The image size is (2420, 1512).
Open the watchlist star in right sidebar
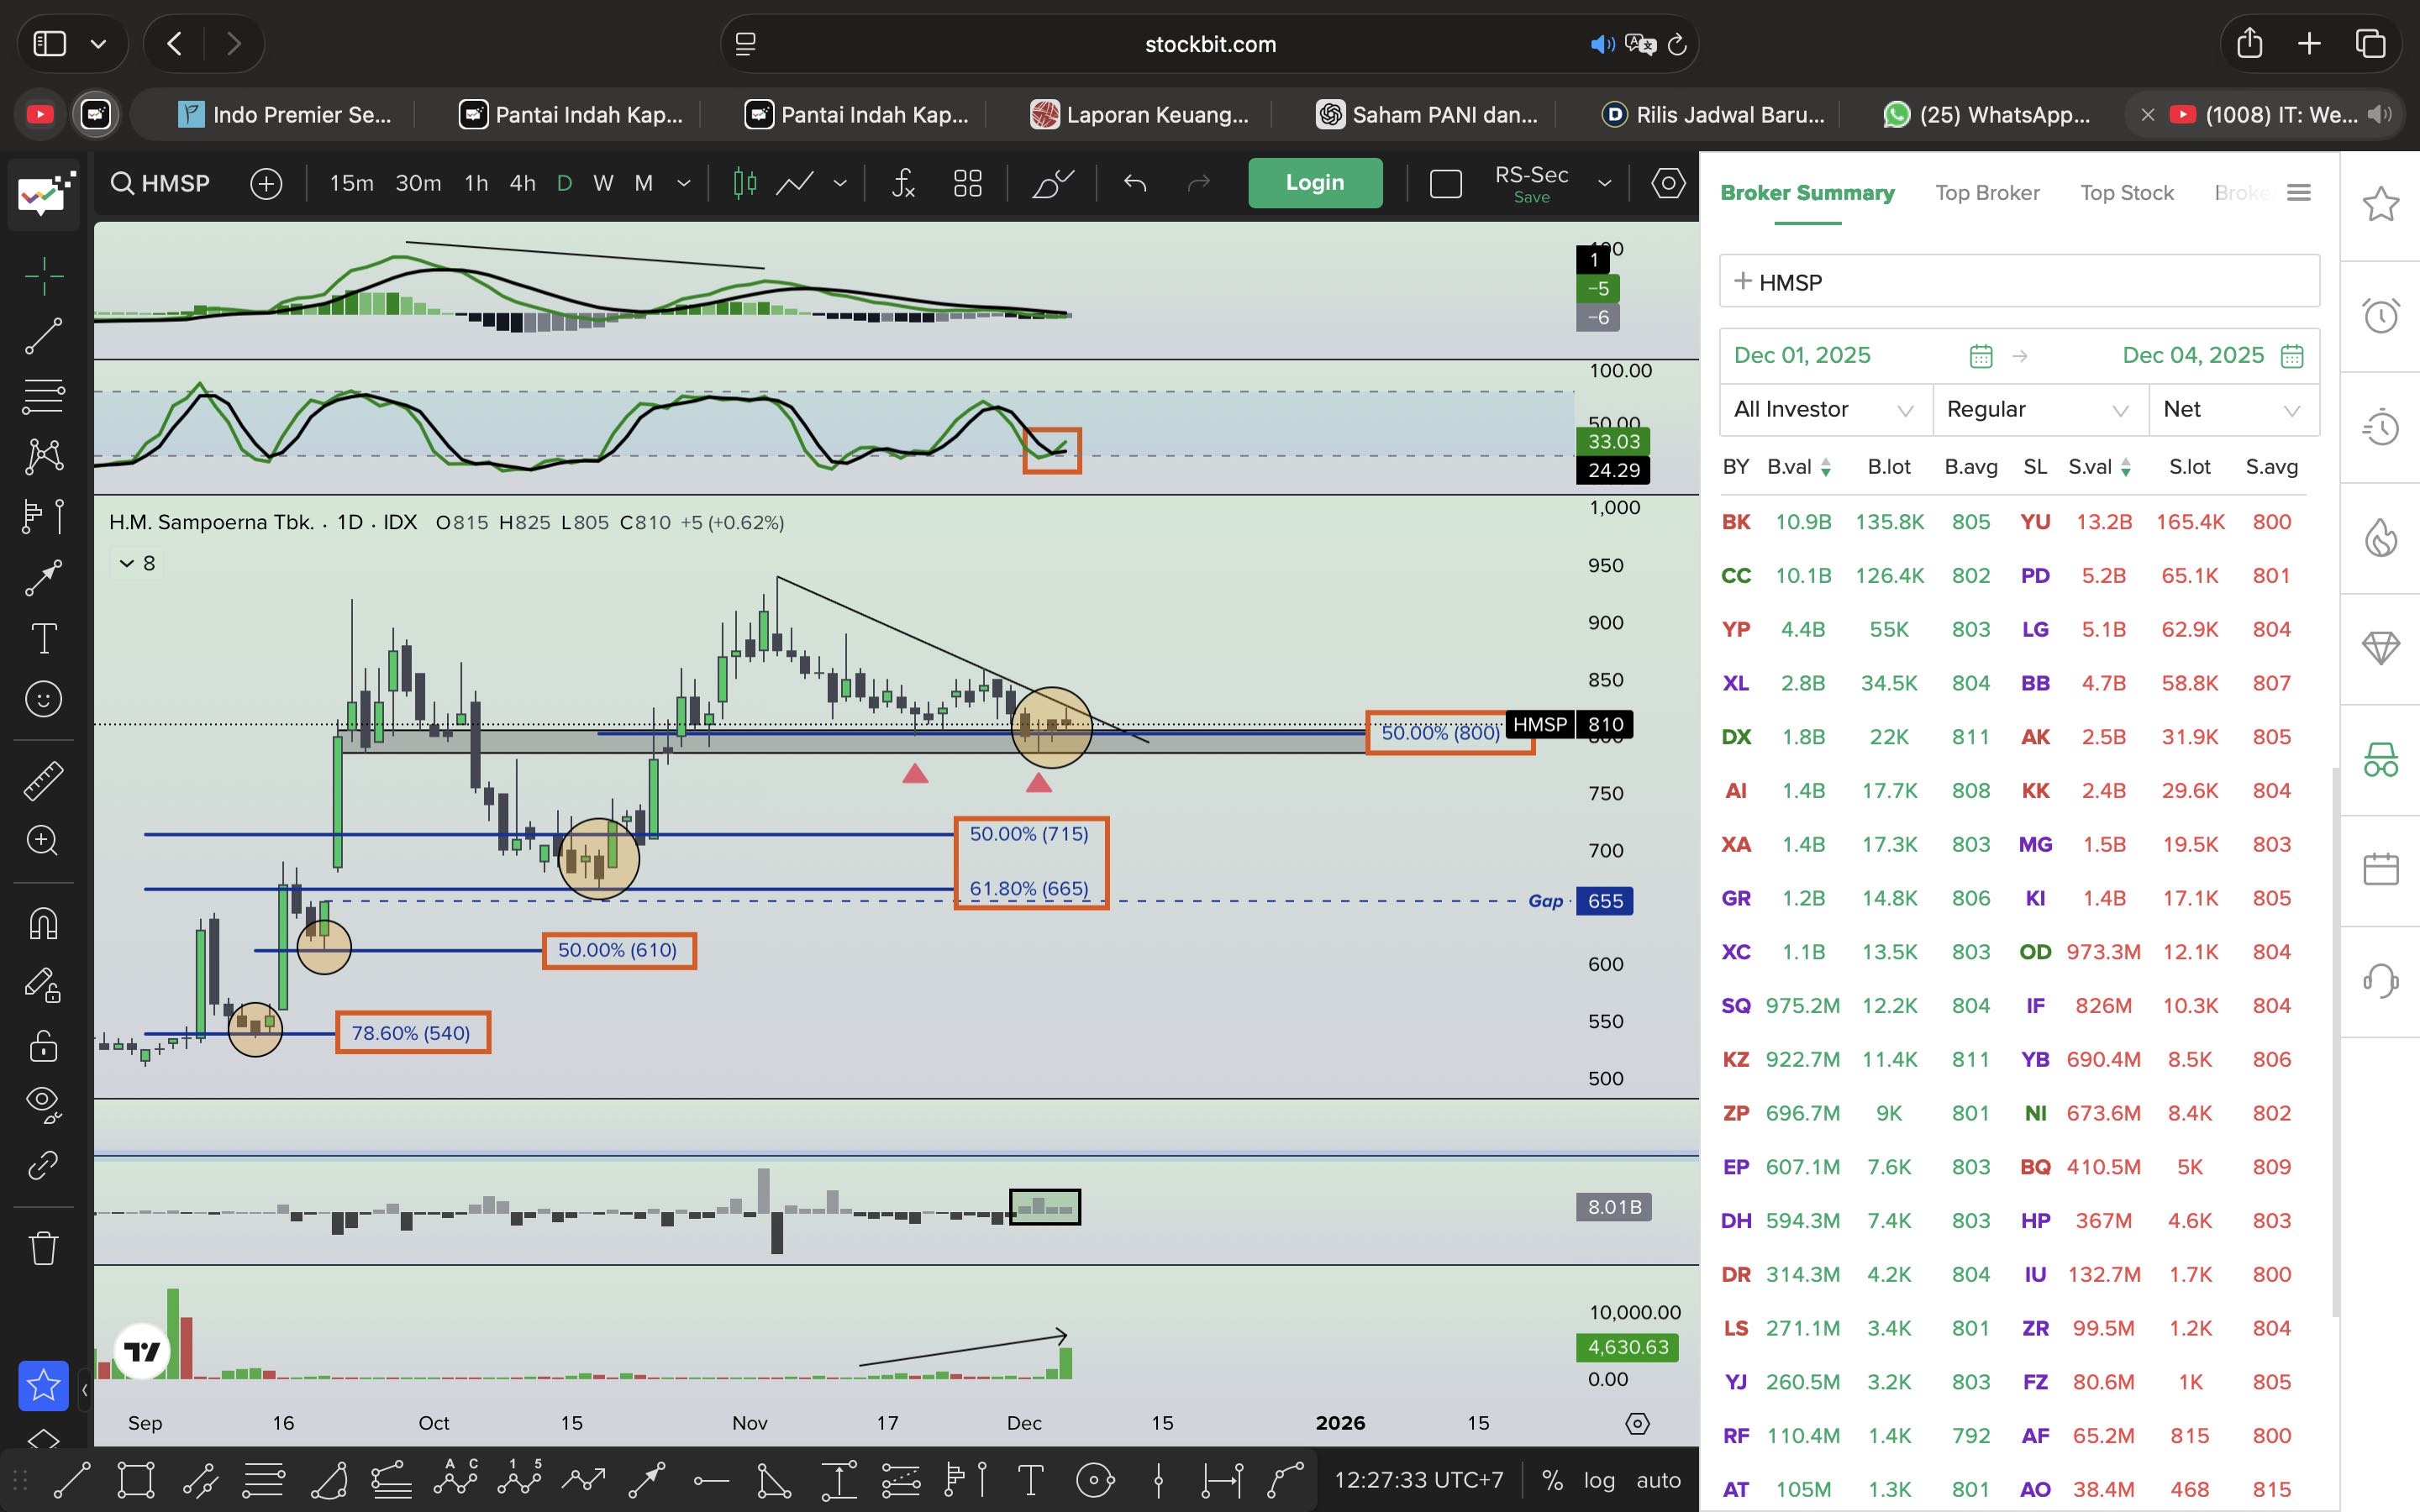[x=2380, y=204]
